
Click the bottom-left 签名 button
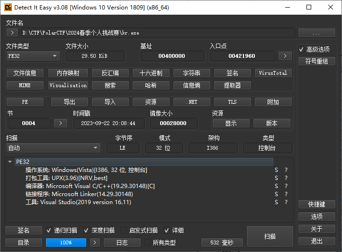24,230
